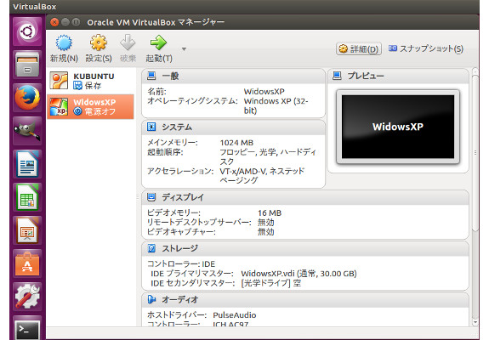Open Settings (設定) gear toolbar icon
This screenshot has height=340, width=489.
(x=99, y=42)
